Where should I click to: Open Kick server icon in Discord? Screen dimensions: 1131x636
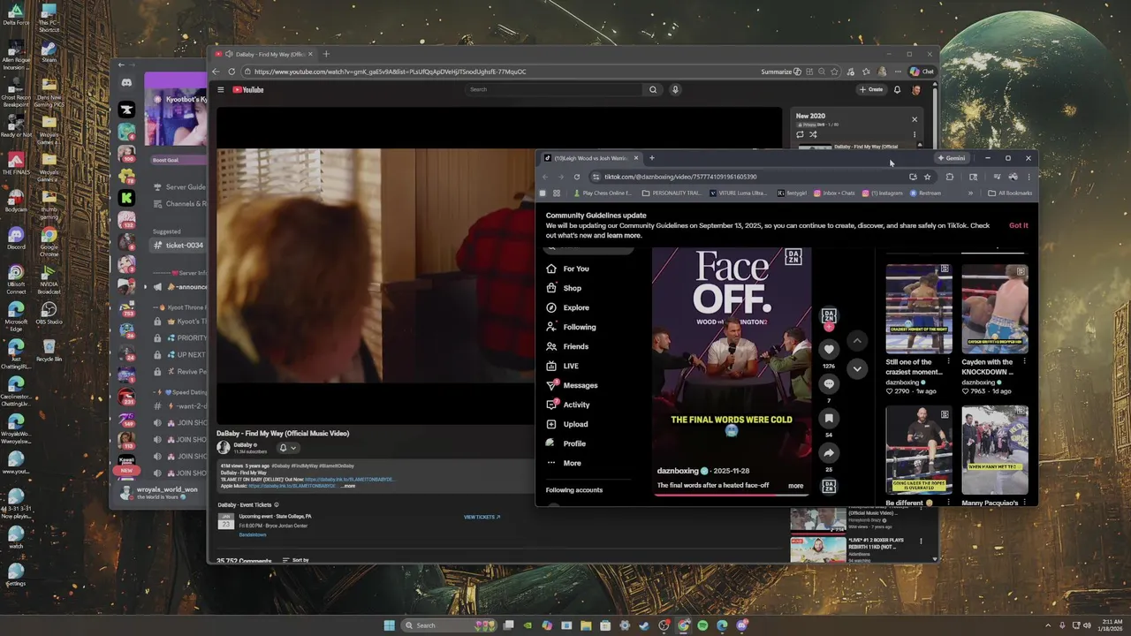[x=127, y=198]
